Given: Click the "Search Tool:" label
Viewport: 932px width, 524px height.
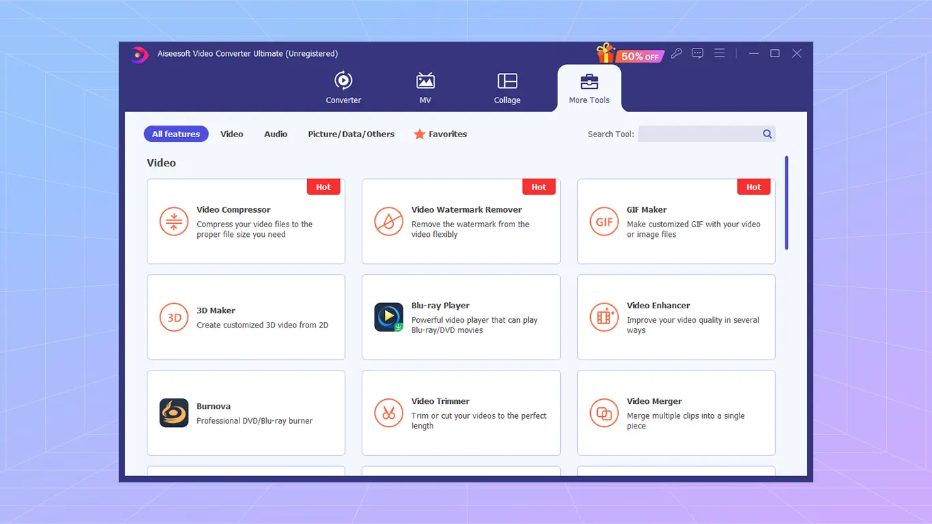Looking at the screenshot, I should [x=611, y=134].
